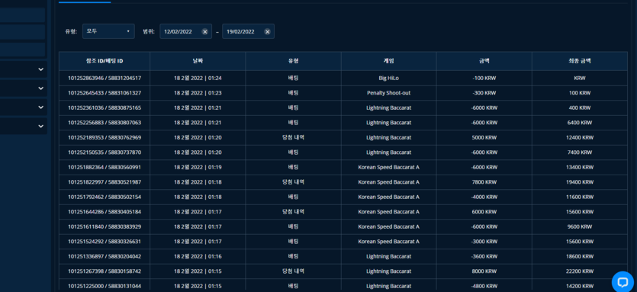Click the Big HiLo game cell
This screenshot has width=637, height=292.
(389, 78)
